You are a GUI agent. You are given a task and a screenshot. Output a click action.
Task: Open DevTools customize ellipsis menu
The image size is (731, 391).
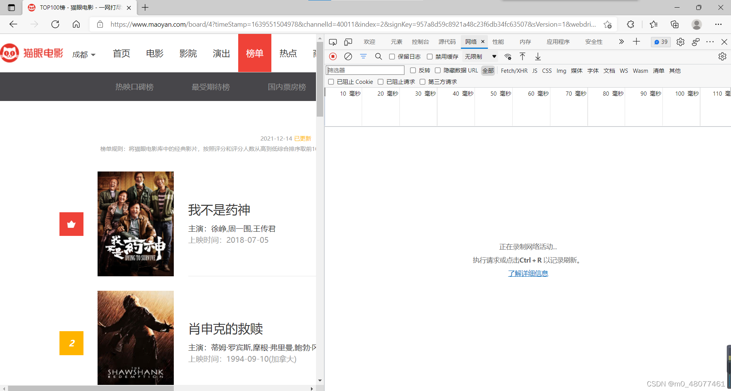coord(710,42)
